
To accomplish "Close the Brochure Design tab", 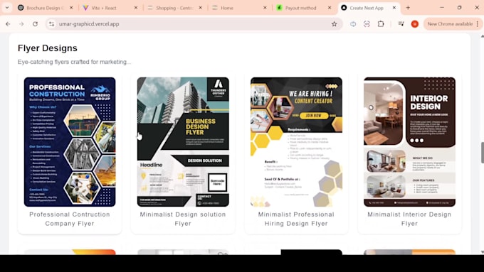I will 71,8.
